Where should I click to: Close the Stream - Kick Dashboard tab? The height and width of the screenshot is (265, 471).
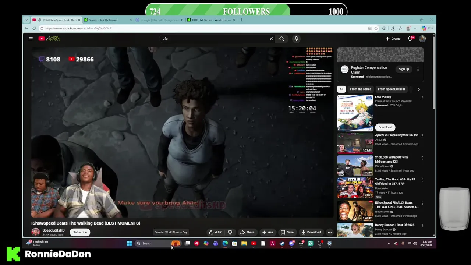(x=130, y=20)
